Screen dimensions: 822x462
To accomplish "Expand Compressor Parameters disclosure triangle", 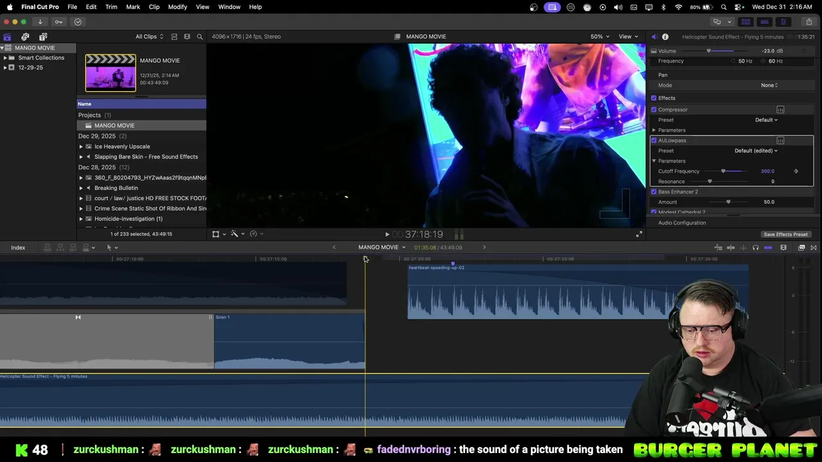I will tap(654, 130).
